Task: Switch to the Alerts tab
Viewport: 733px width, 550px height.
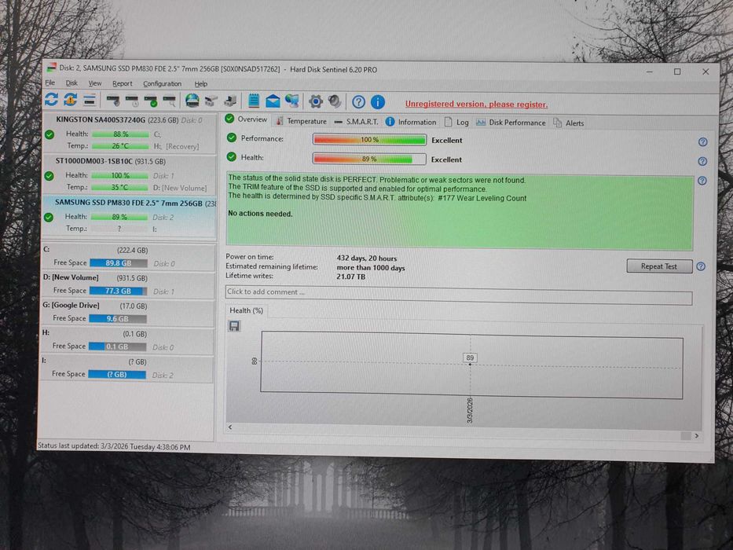Action: tap(569, 123)
